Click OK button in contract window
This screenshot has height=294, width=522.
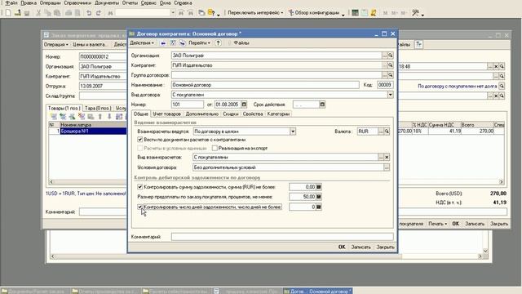point(342,247)
